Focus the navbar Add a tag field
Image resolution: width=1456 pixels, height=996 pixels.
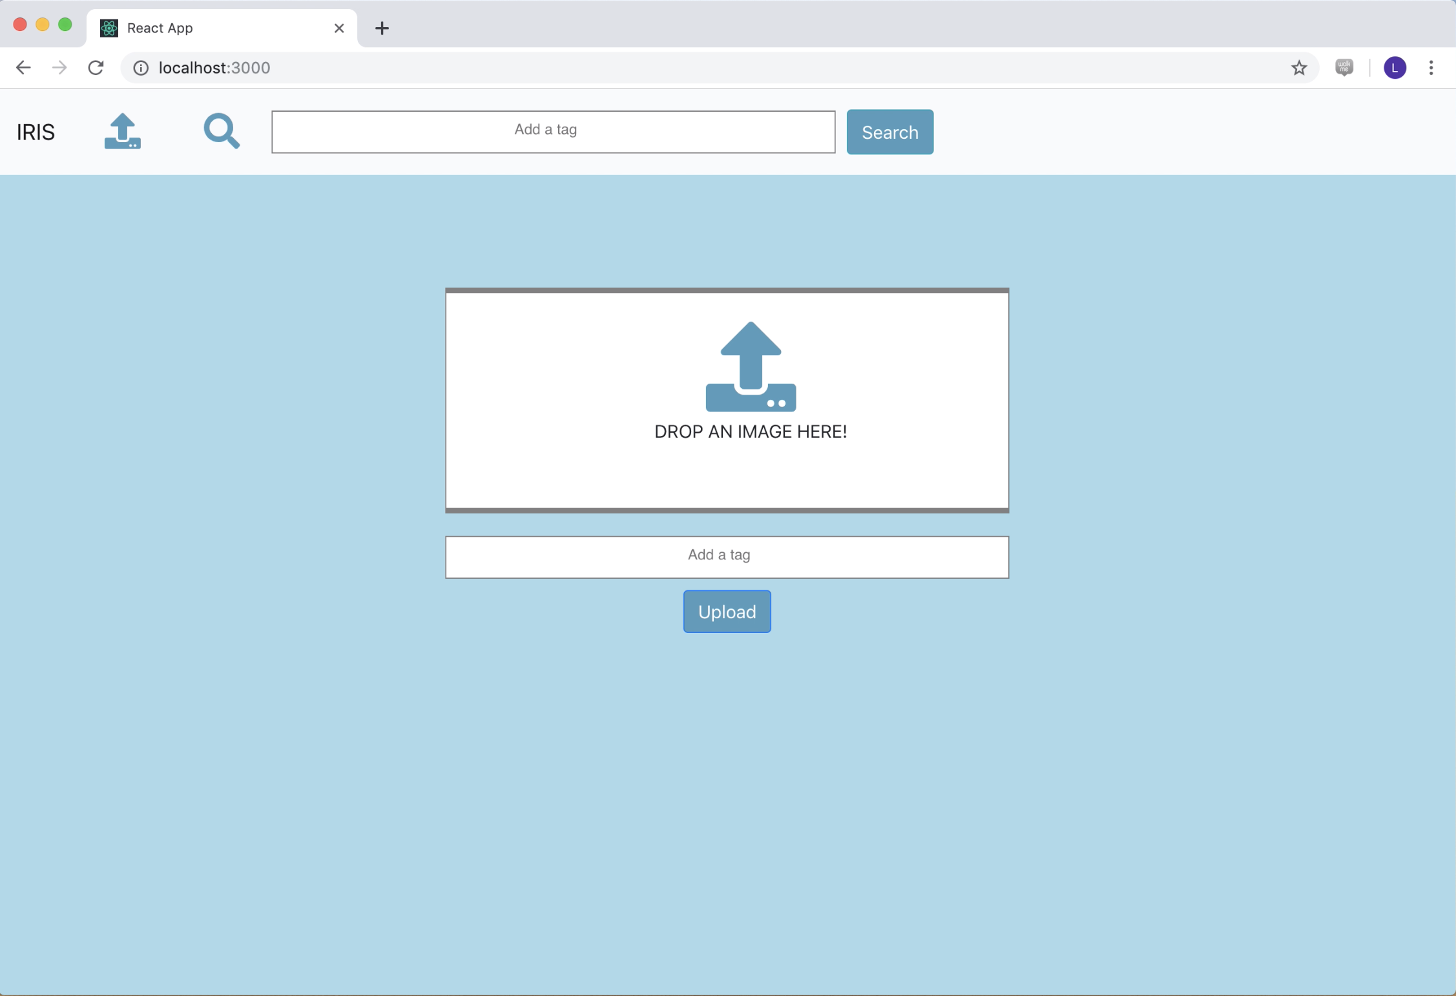coord(553,132)
